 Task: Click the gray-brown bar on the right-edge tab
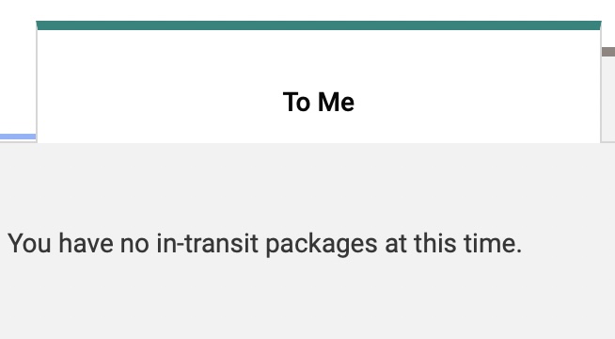coord(608,52)
